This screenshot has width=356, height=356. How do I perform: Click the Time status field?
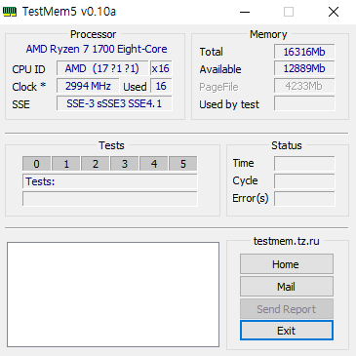[x=304, y=164]
